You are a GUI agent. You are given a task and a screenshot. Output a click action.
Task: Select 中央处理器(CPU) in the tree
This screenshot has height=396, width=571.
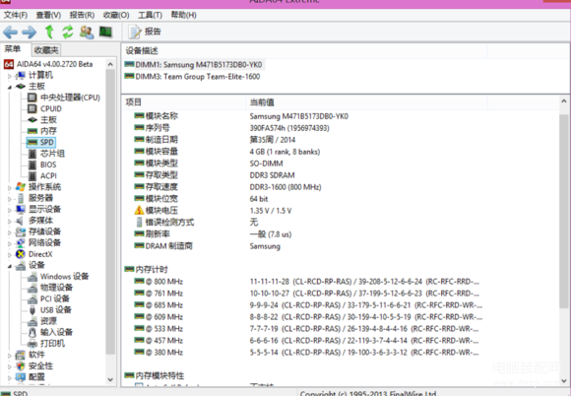pos(70,98)
